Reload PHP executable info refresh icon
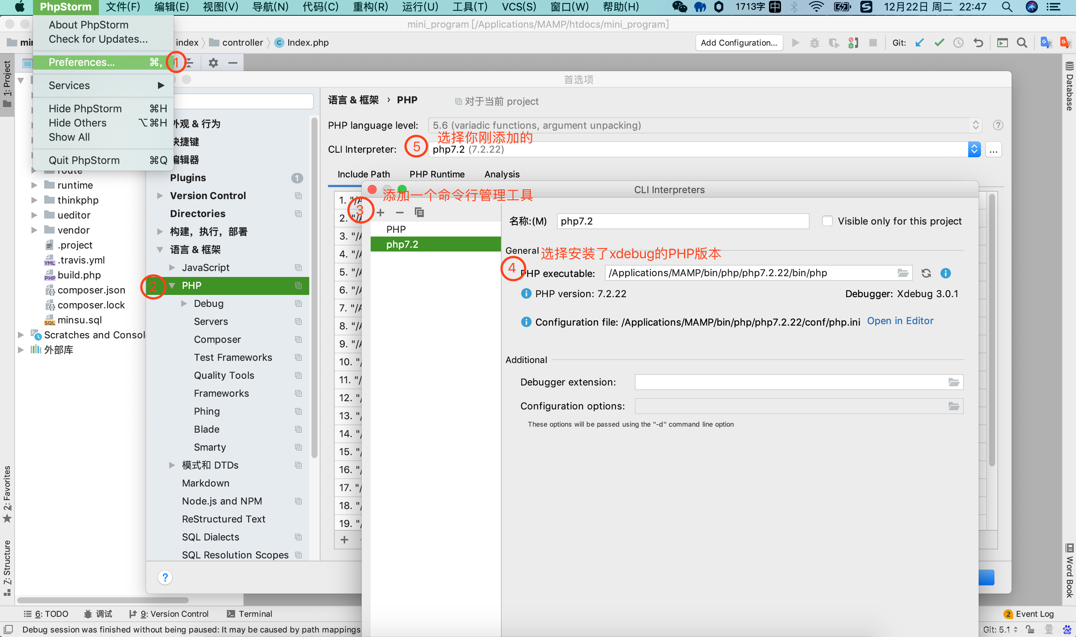Screen dimensions: 1076x637 tap(926, 273)
